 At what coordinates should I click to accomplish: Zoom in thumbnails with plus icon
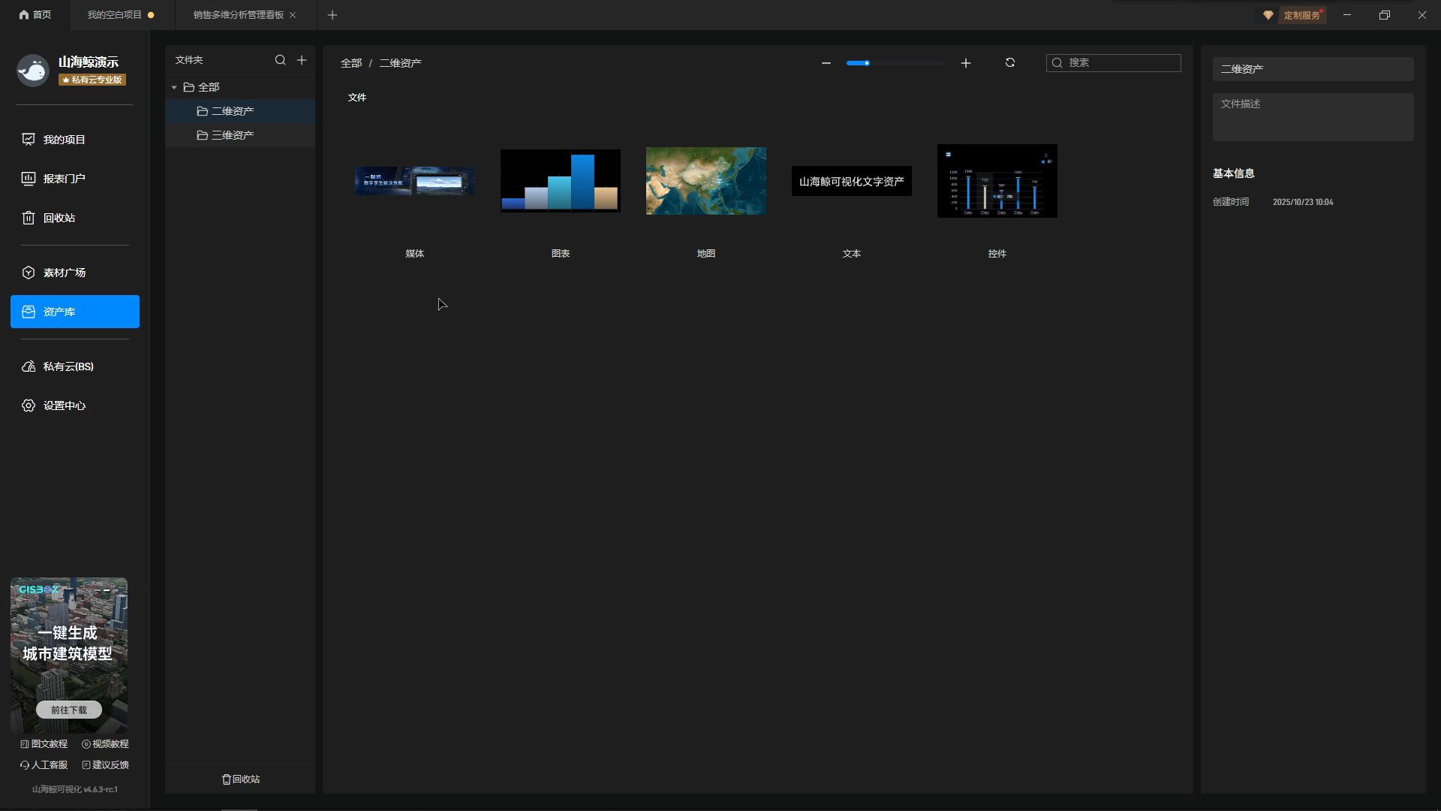(x=965, y=63)
